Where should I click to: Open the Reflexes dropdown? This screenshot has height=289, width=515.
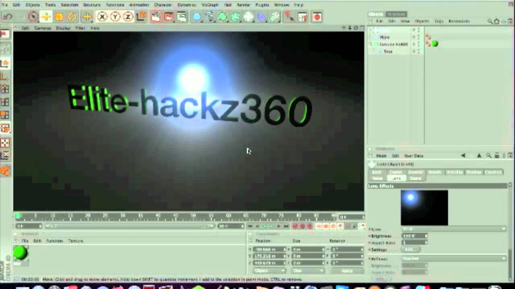454,259
